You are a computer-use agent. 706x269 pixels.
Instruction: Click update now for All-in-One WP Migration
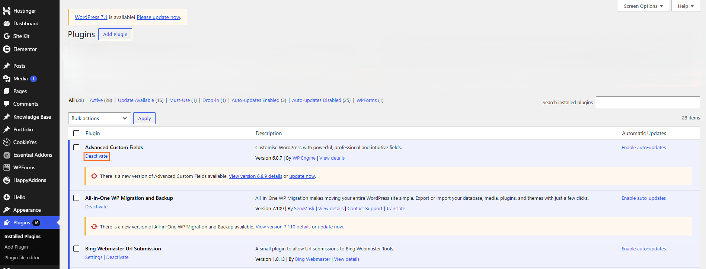[330, 227]
